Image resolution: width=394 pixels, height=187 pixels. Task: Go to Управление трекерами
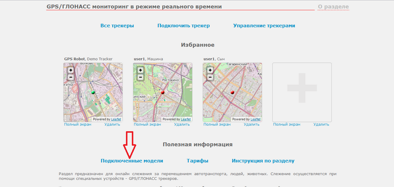[x=264, y=26]
